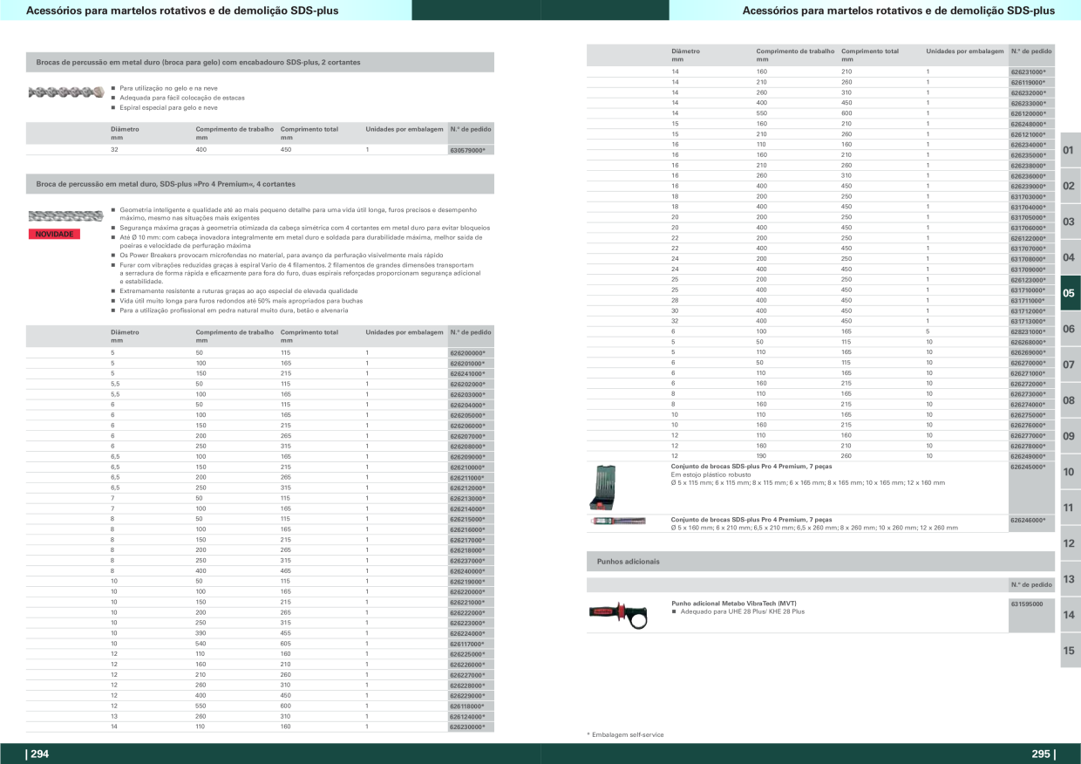1081x764 pixels.
Task: Open chapter tab 06
Action: tap(1070, 330)
